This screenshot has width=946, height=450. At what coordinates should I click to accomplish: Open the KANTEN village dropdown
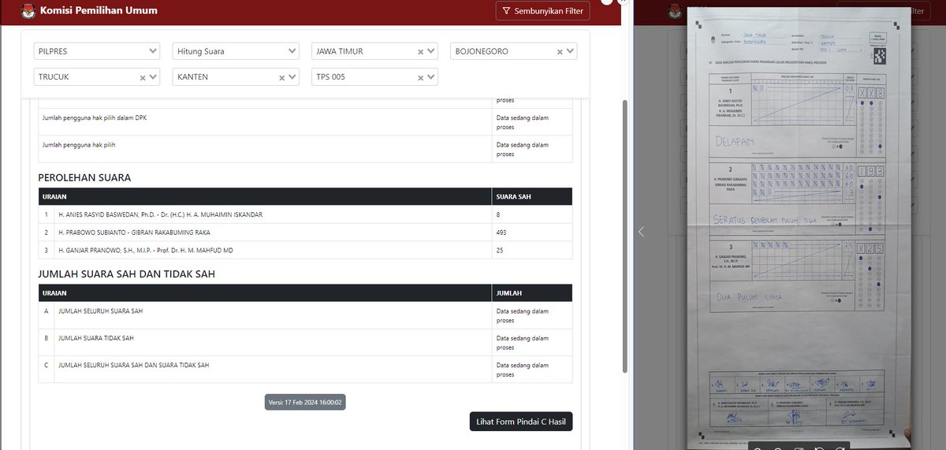pyautogui.click(x=236, y=77)
